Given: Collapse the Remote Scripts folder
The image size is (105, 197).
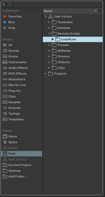Looking at the screenshot, I should [x=49, y=34].
